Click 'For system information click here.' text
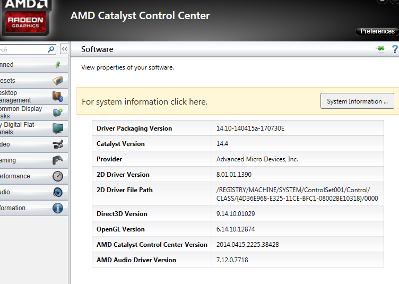Viewport: 399px width, 284px height. (144, 102)
